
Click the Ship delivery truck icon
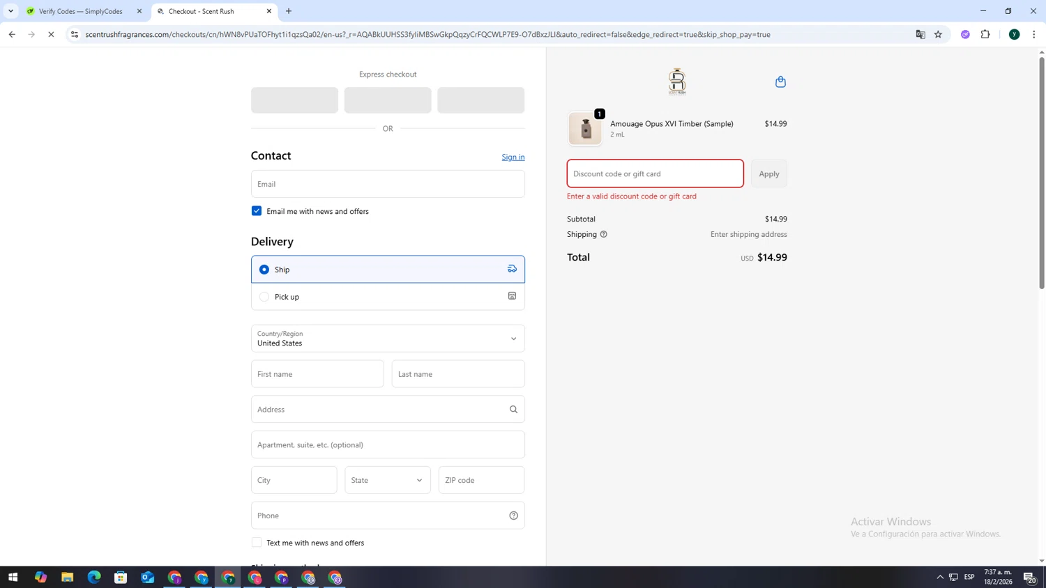(512, 269)
